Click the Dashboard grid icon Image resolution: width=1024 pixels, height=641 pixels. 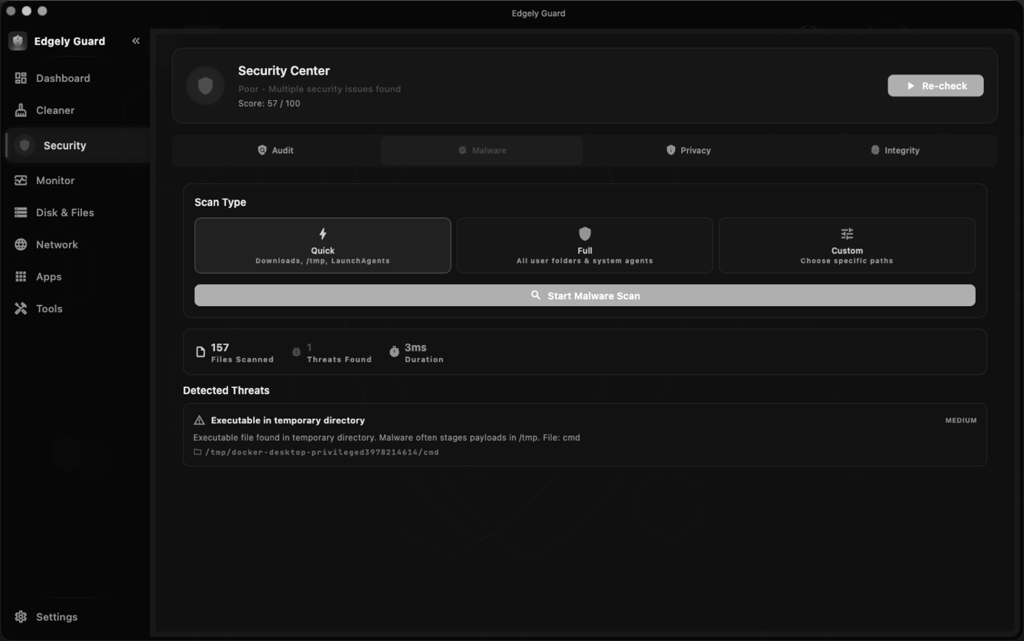[20, 78]
